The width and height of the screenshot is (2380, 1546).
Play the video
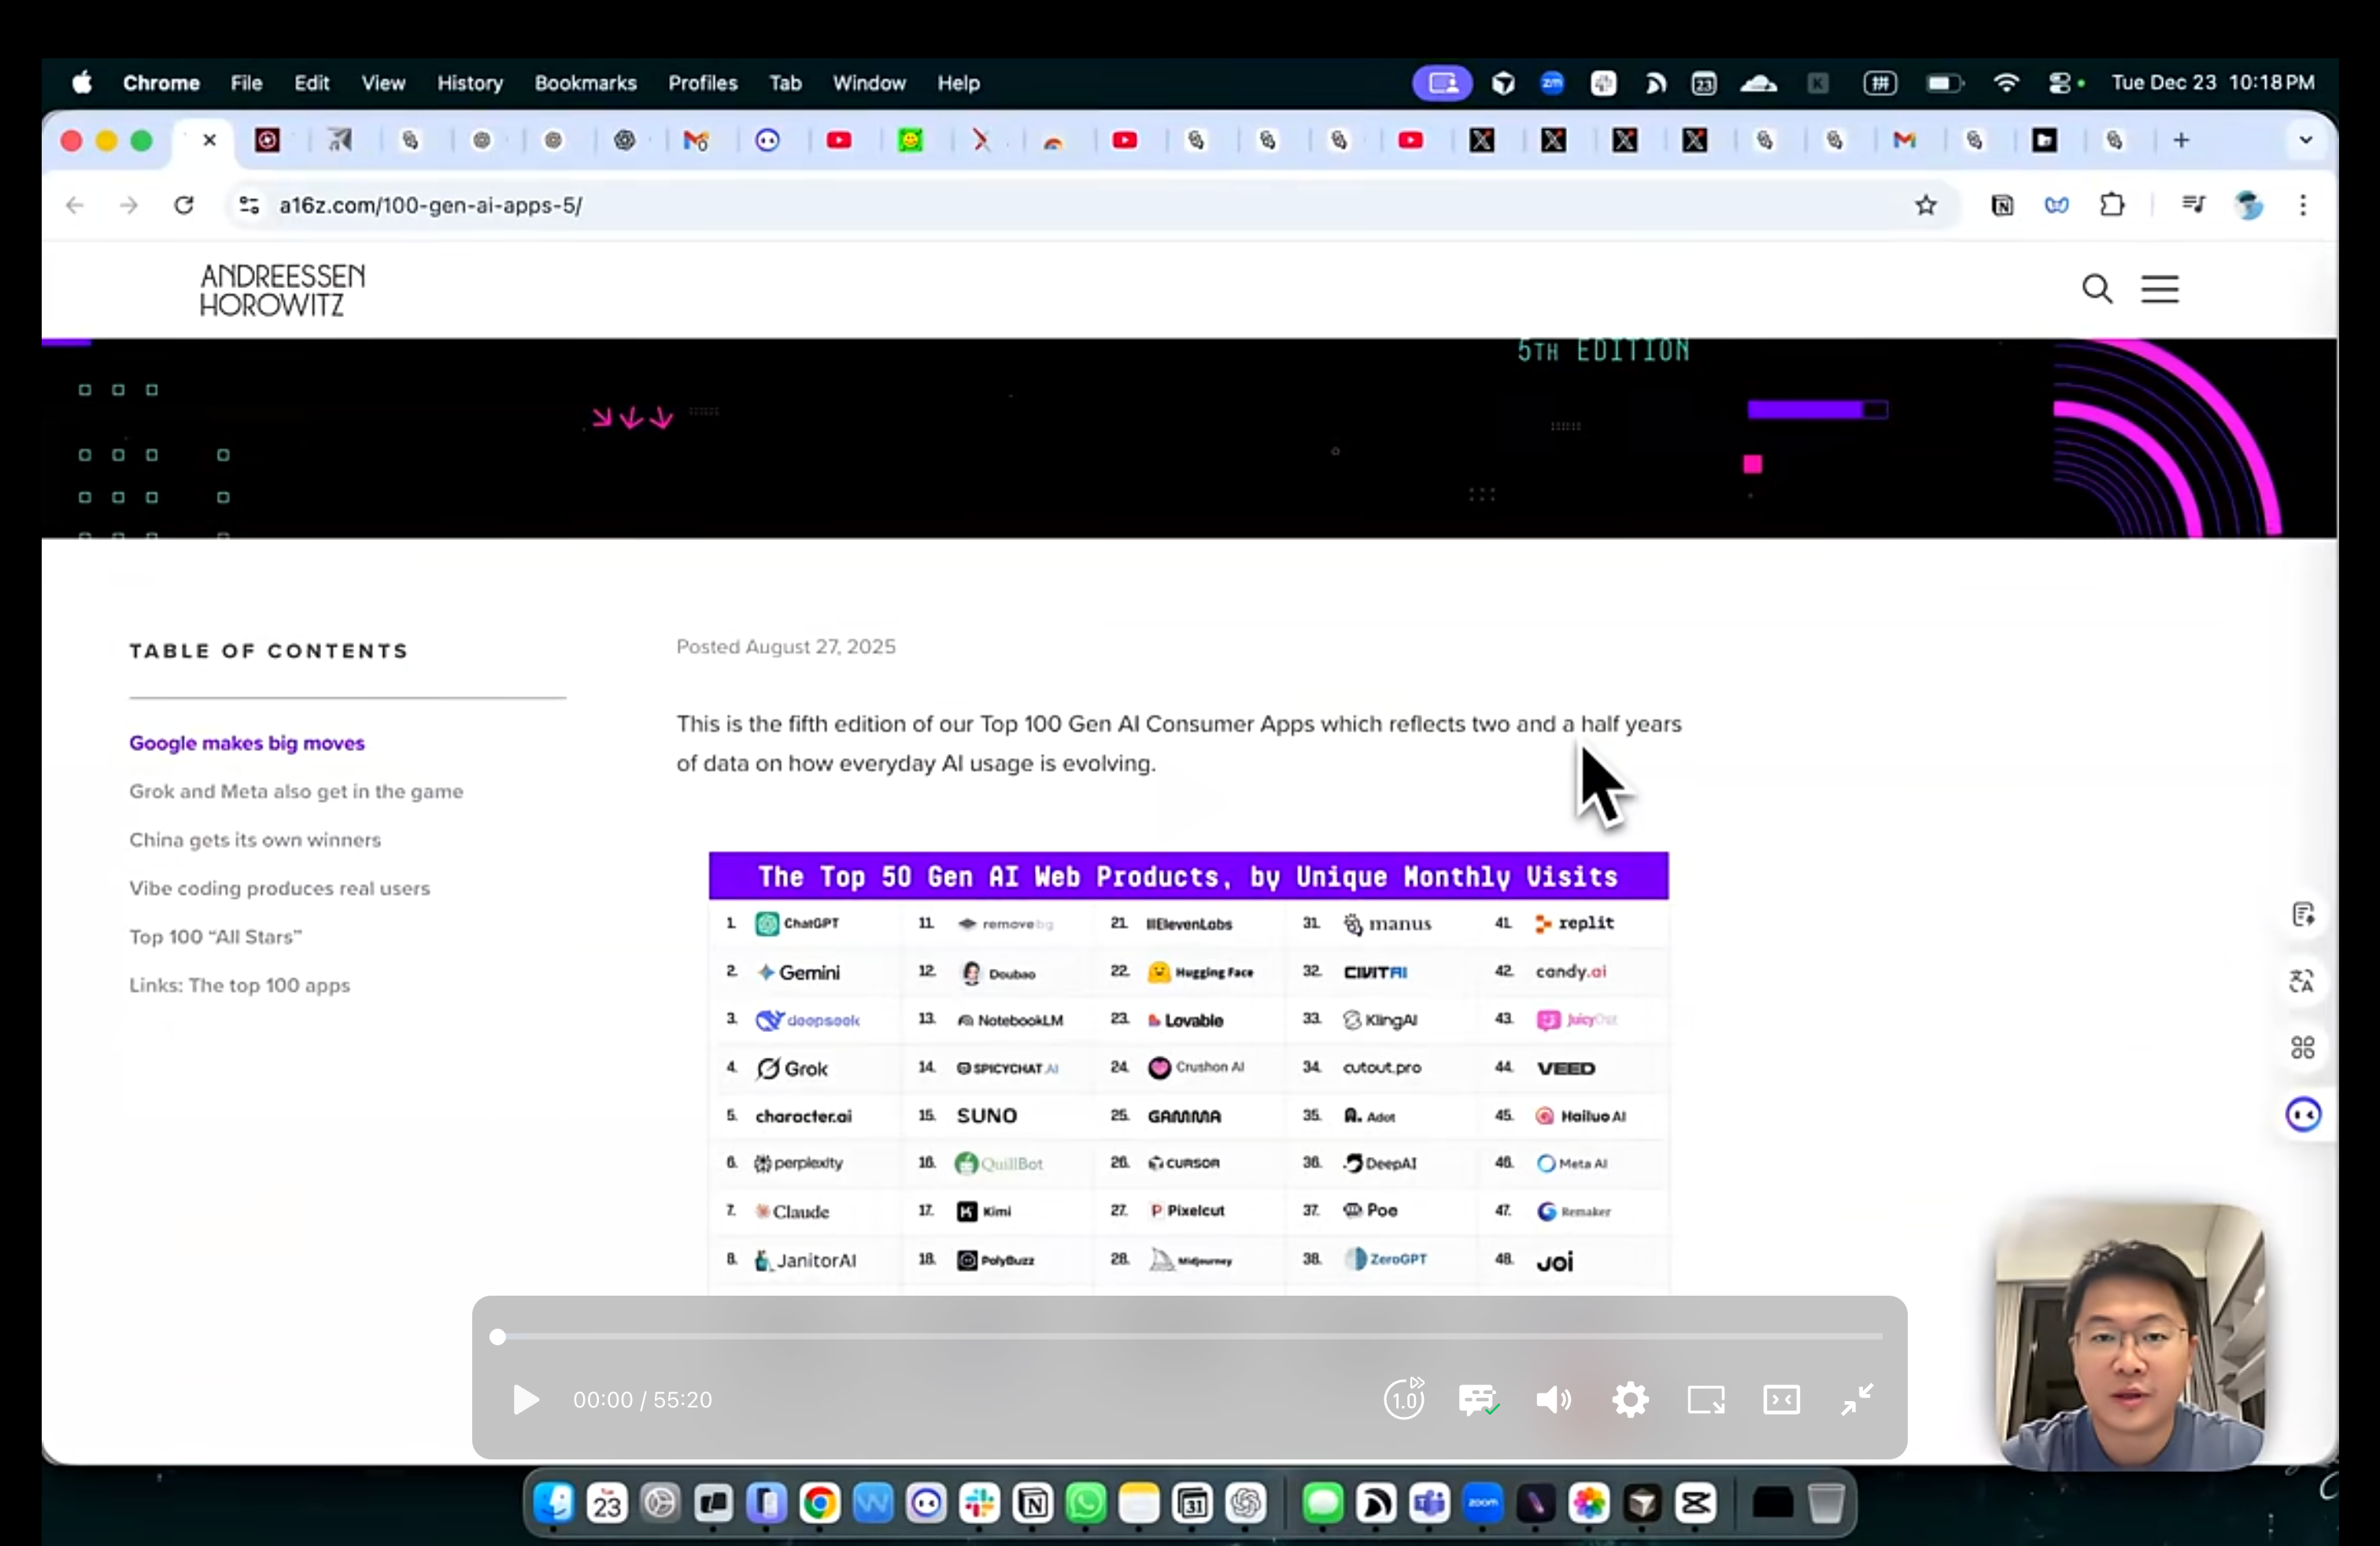click(526, 1399)
